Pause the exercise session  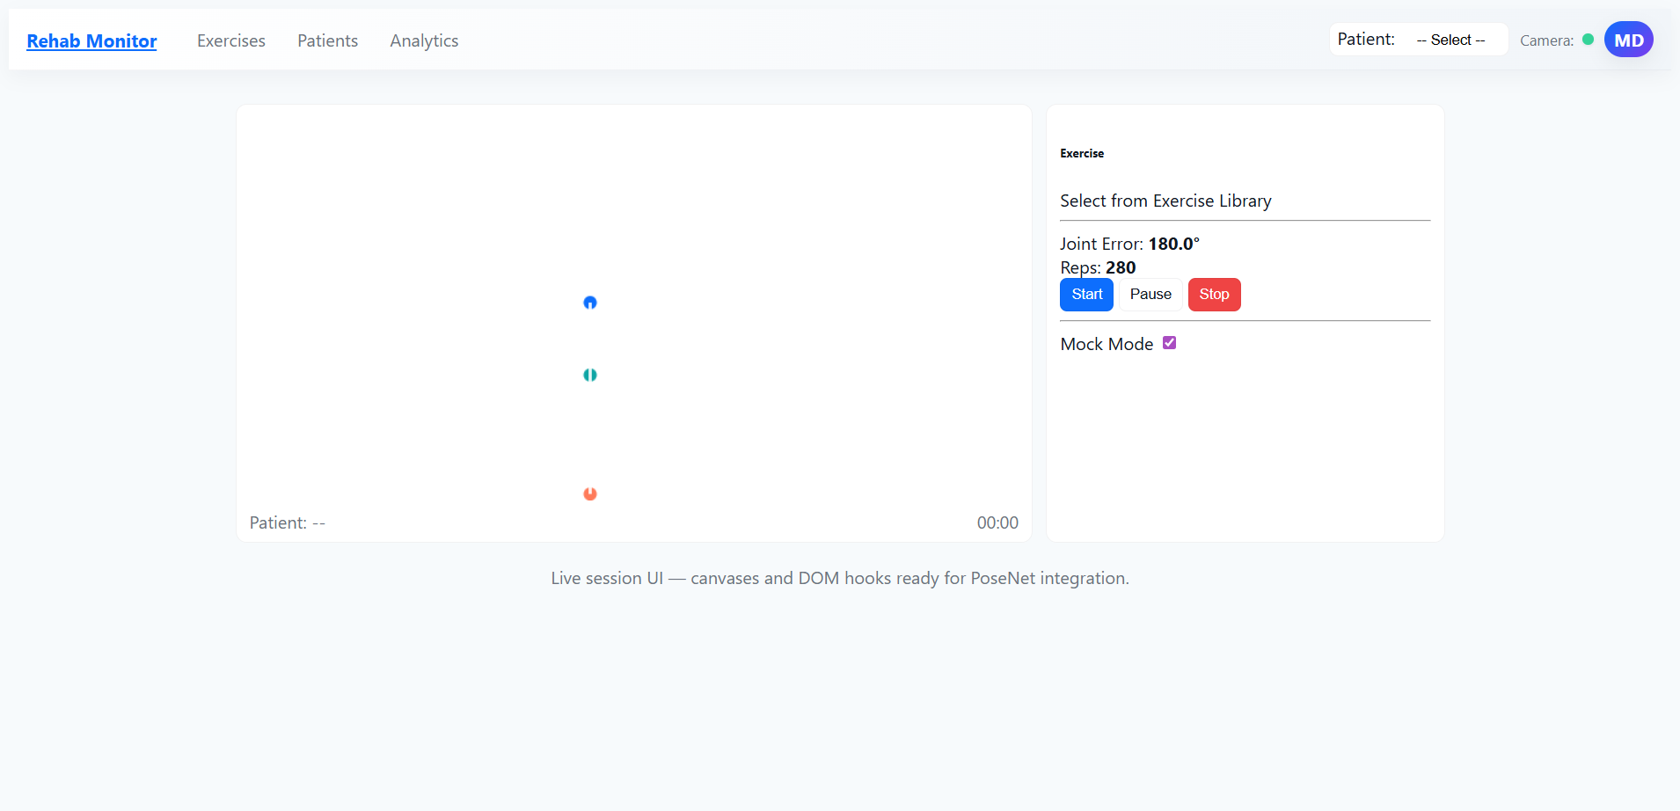1150,295
